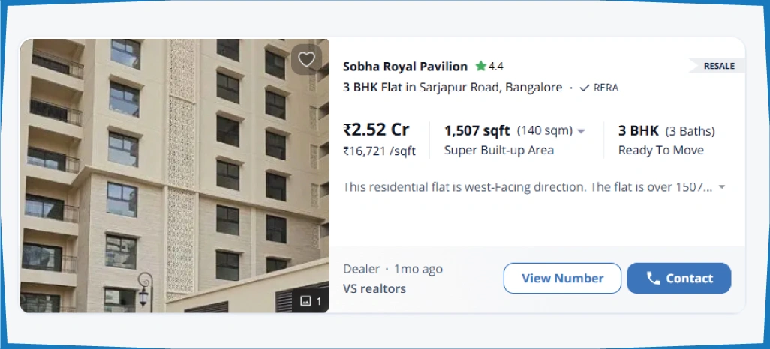This screenshot has height=349, width=770.
Task: Shortlist property with the heart icon
Action: (x=306, y=60)
